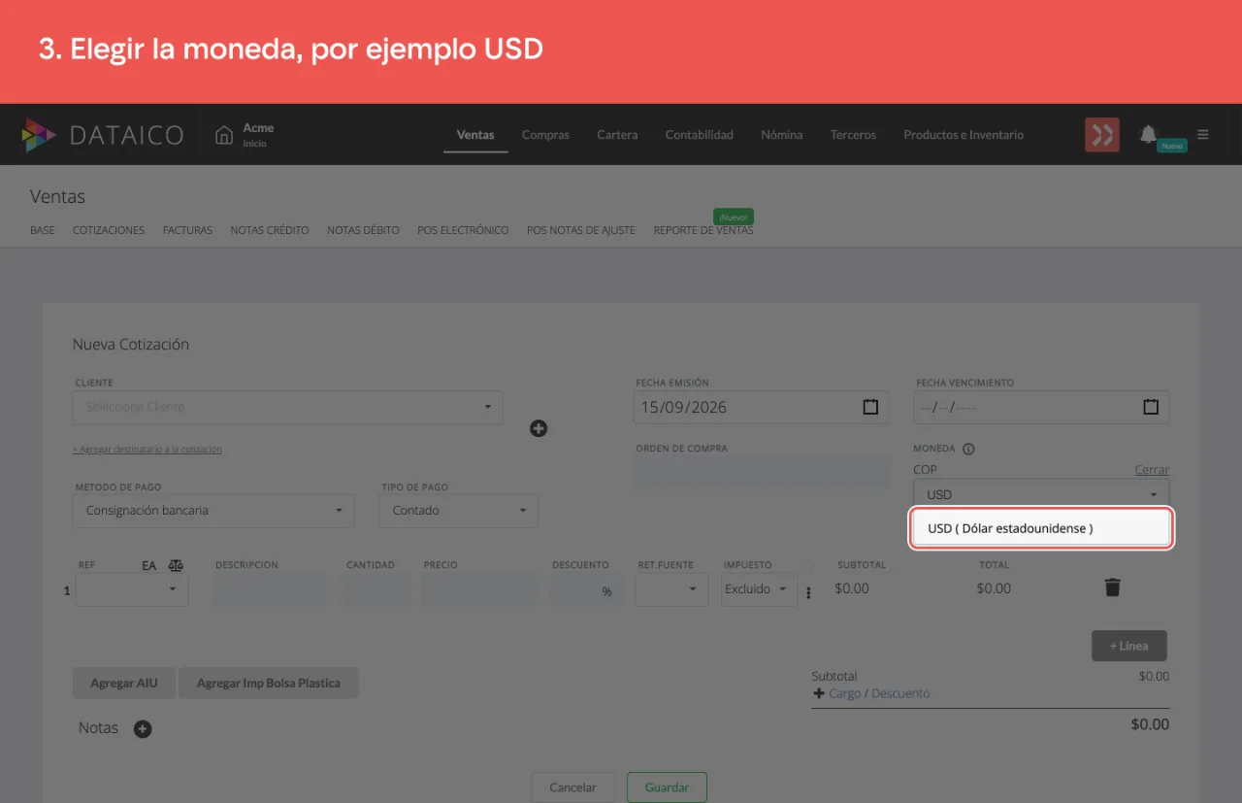Click the Dataico logo
Image resolution: width=1242 pixels, height=803 pixels.
pos(102,135)
